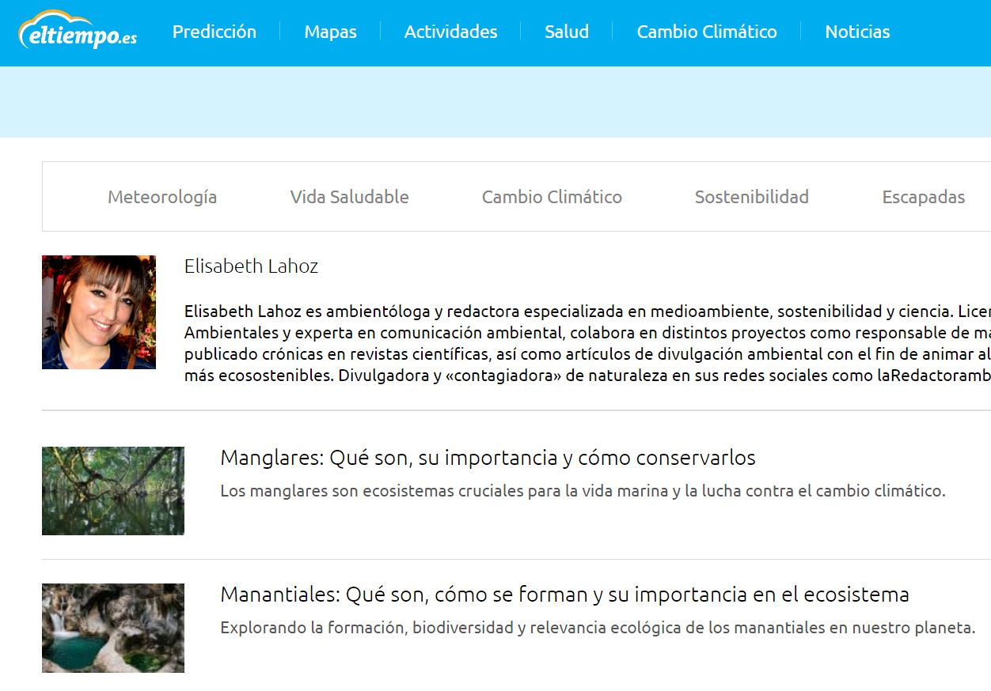Open the Escapadas category tab
The height and width of the screenshot is (691, 991).
coord(923,197)
